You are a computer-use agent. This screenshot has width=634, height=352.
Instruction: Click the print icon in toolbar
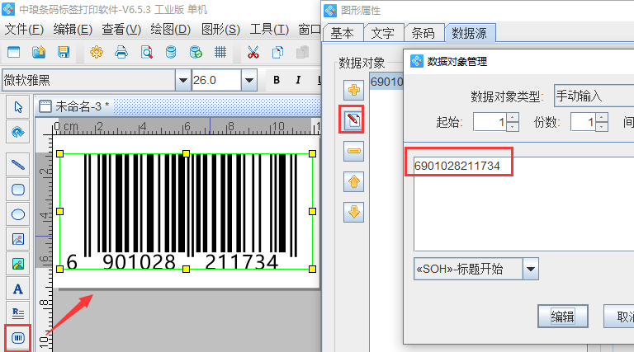tap(121, 52)
